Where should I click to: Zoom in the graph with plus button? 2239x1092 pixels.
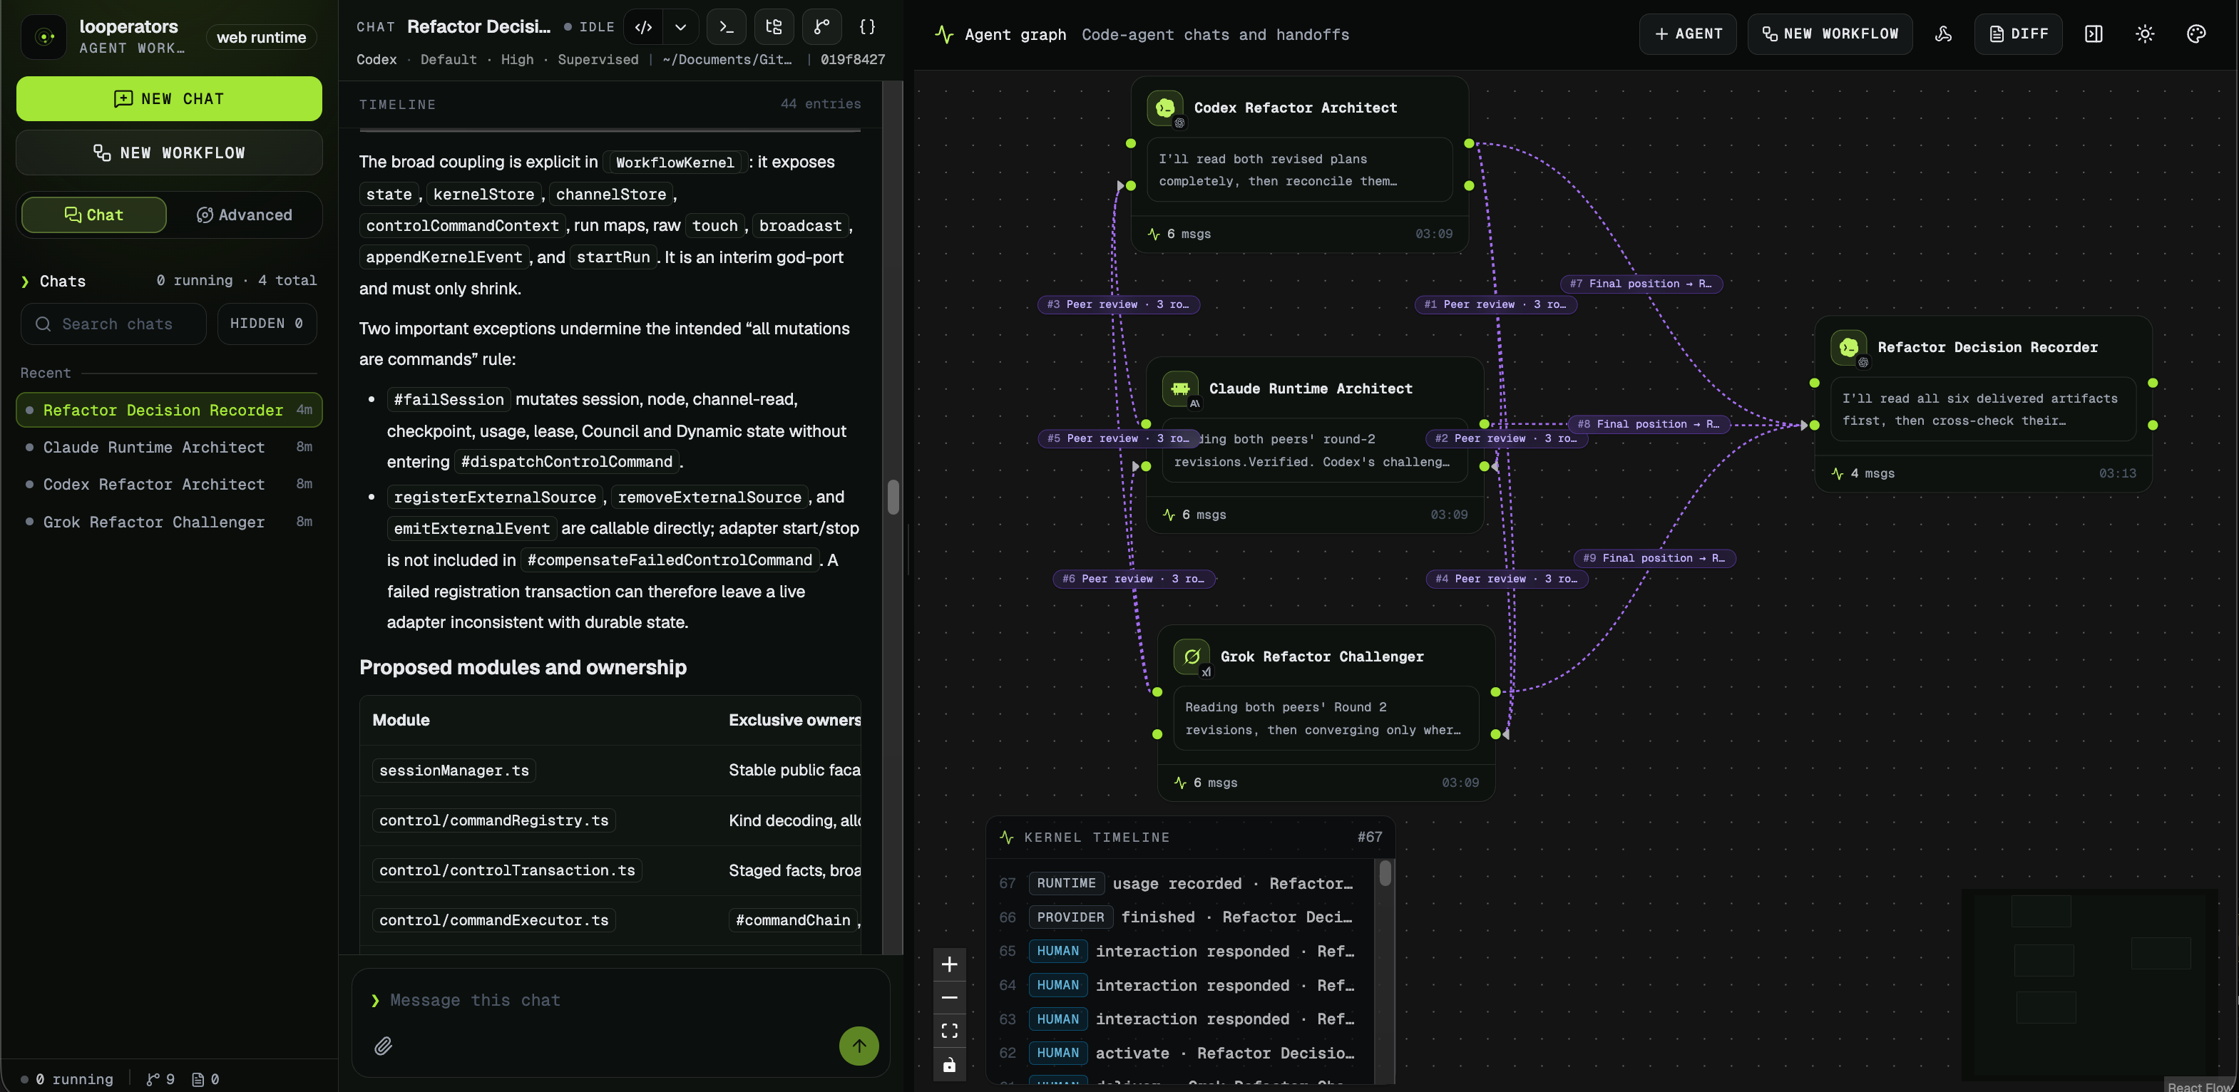click(949, 964)
